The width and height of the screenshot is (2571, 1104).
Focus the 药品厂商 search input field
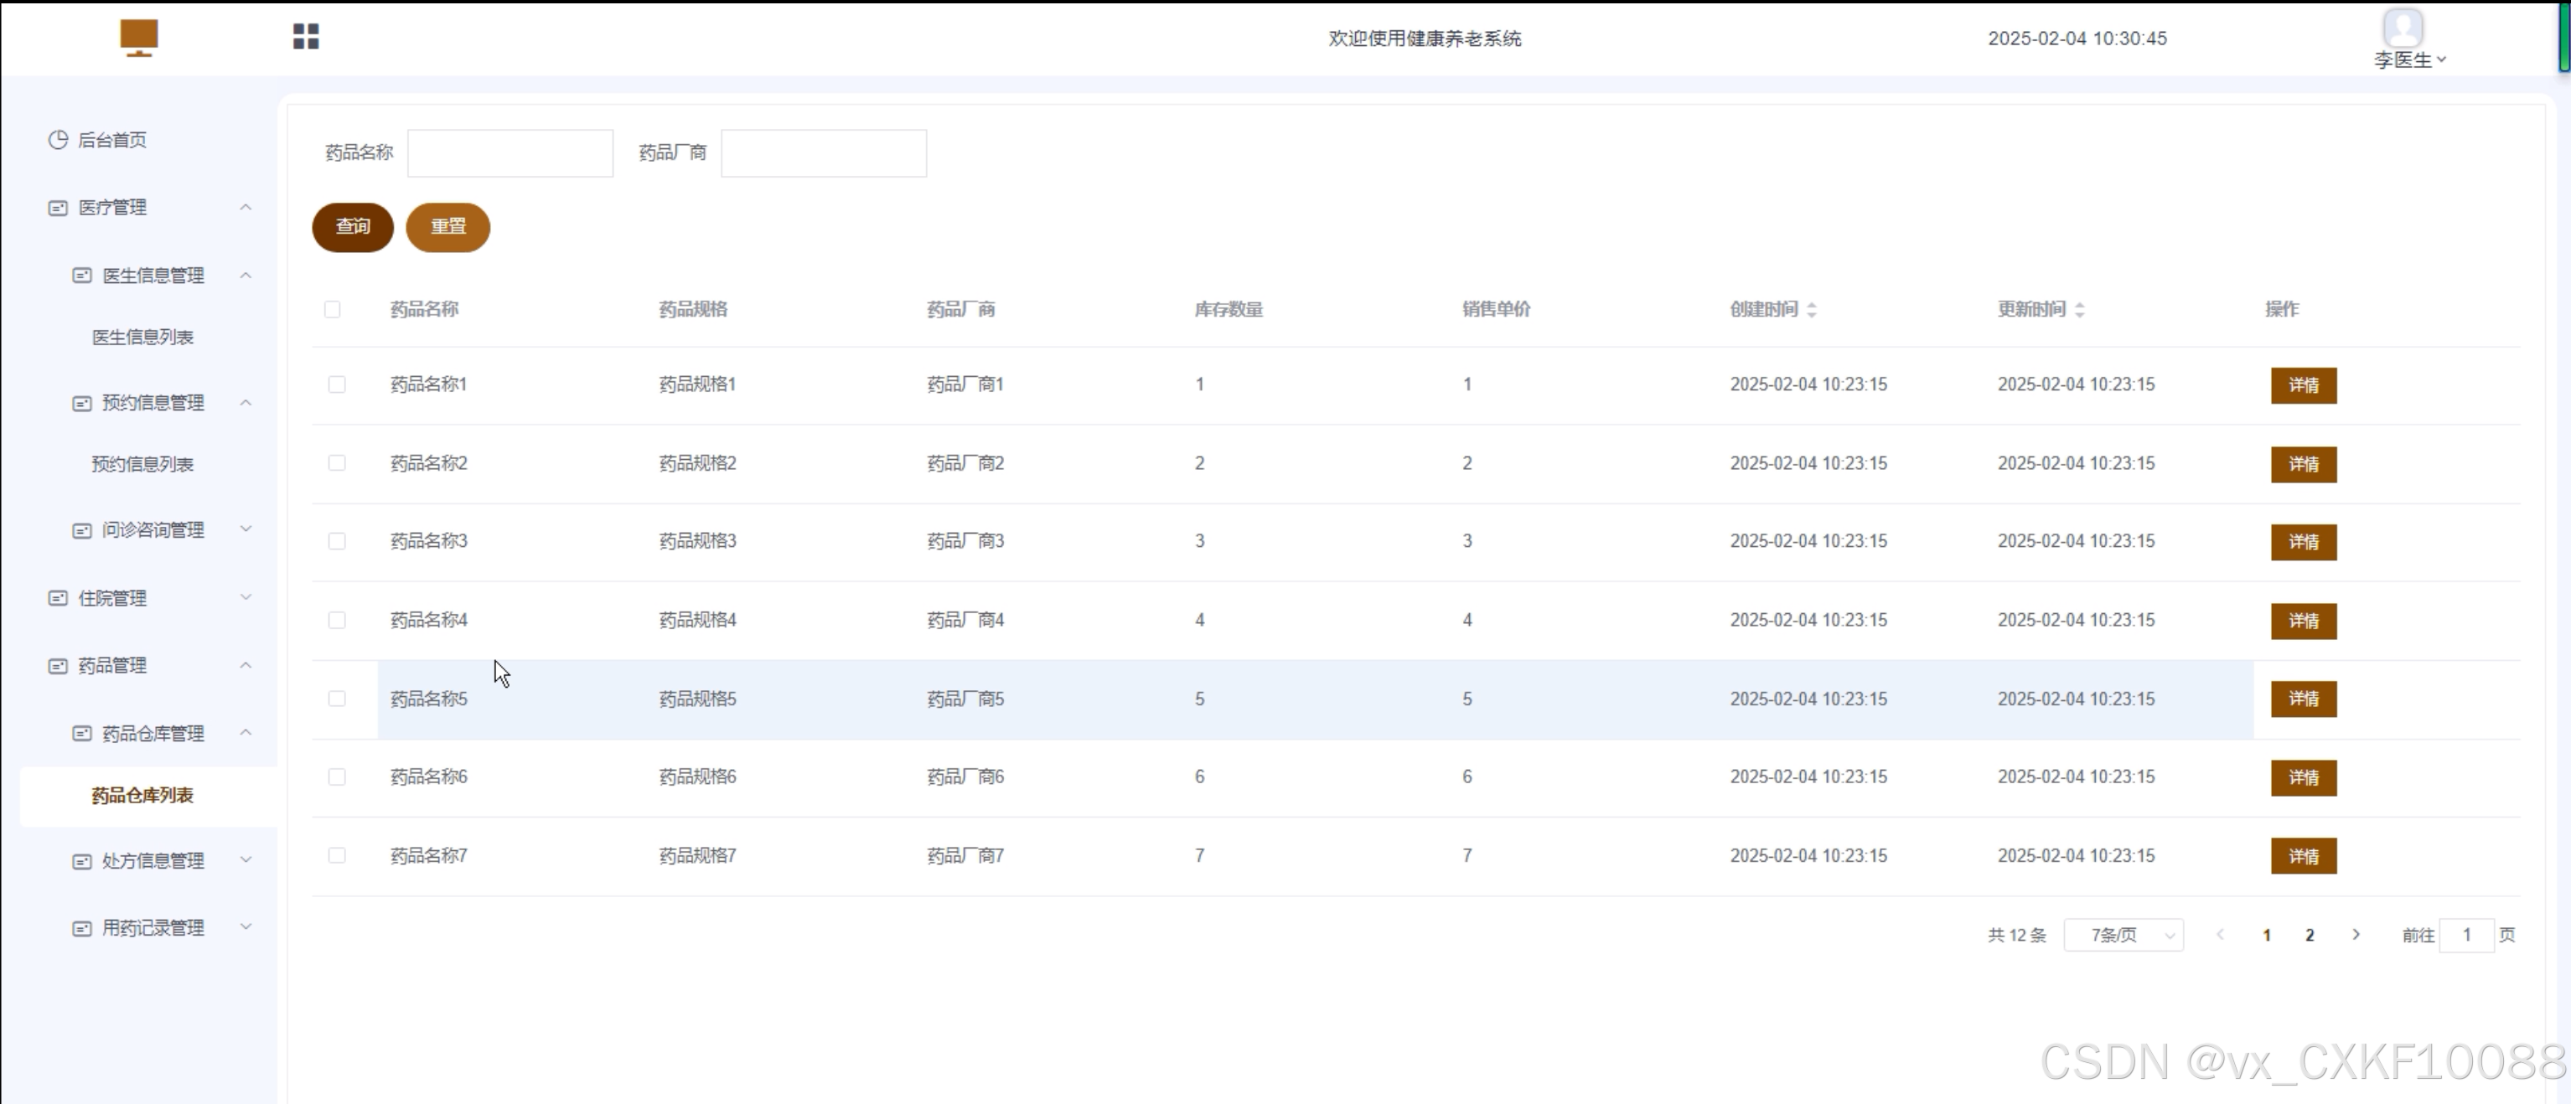824,152
